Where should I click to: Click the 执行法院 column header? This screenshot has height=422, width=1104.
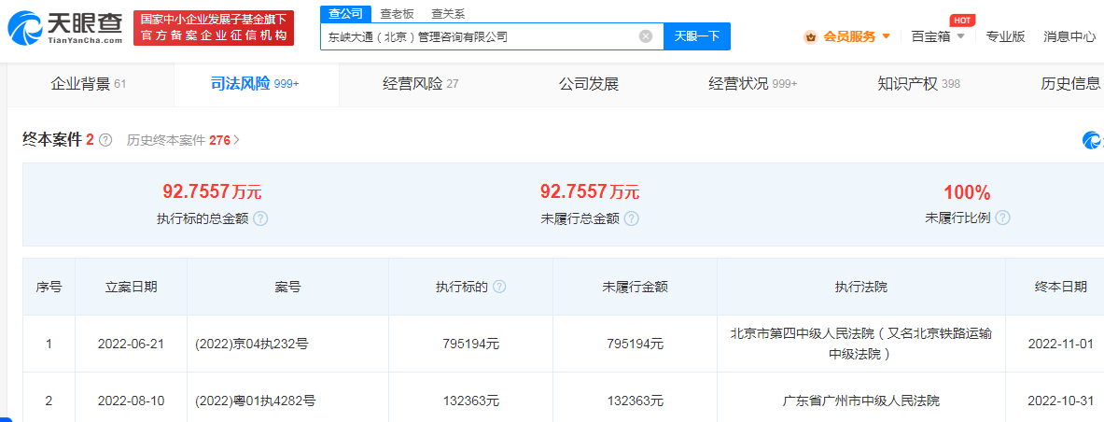(861, 287)
